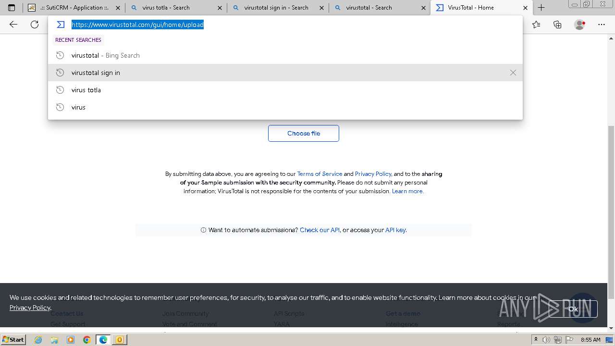
Task: Click the volume speaker tray icon
Action: pos(546,340)
